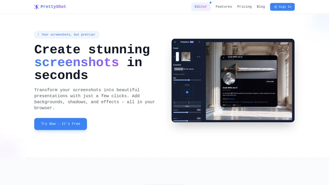The image size is (329, 185).
Task: Click the user profile icon in editor preview
Action: 199,42
